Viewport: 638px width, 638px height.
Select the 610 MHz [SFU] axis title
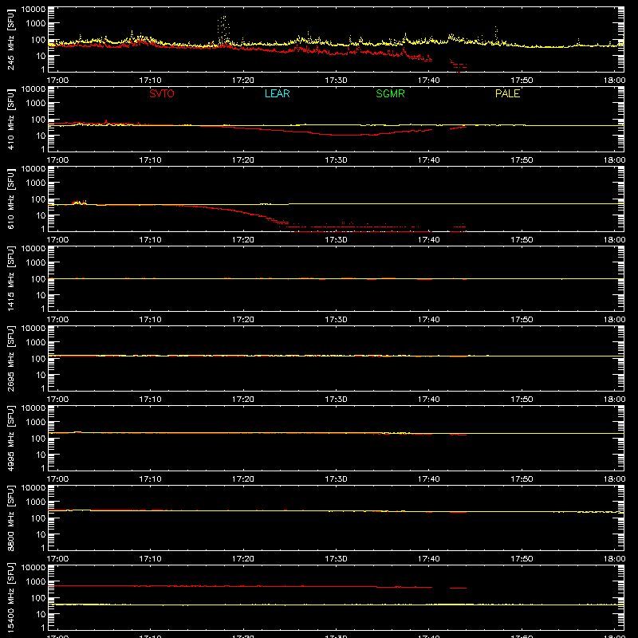coord(10,199)
